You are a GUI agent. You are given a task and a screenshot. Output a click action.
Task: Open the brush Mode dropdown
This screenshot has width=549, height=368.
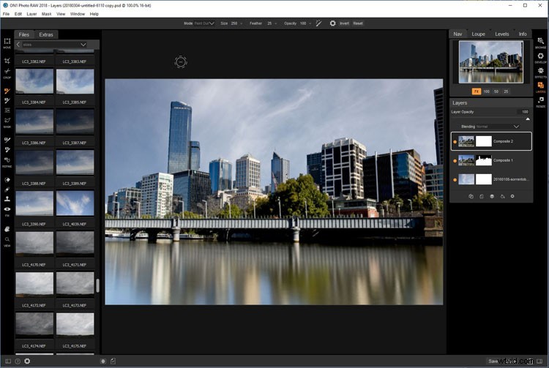204,23
